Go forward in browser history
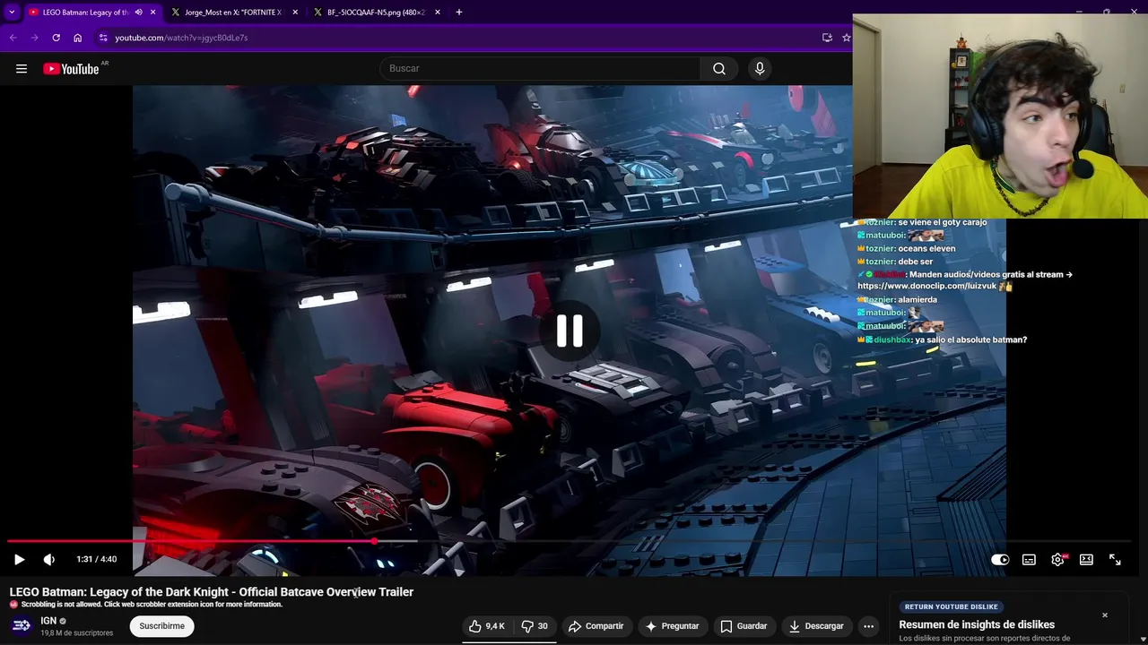The width and height of the screenshot is (1148, 645). (34, 38)
